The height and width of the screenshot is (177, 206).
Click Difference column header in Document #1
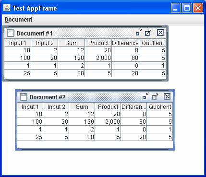125,43
